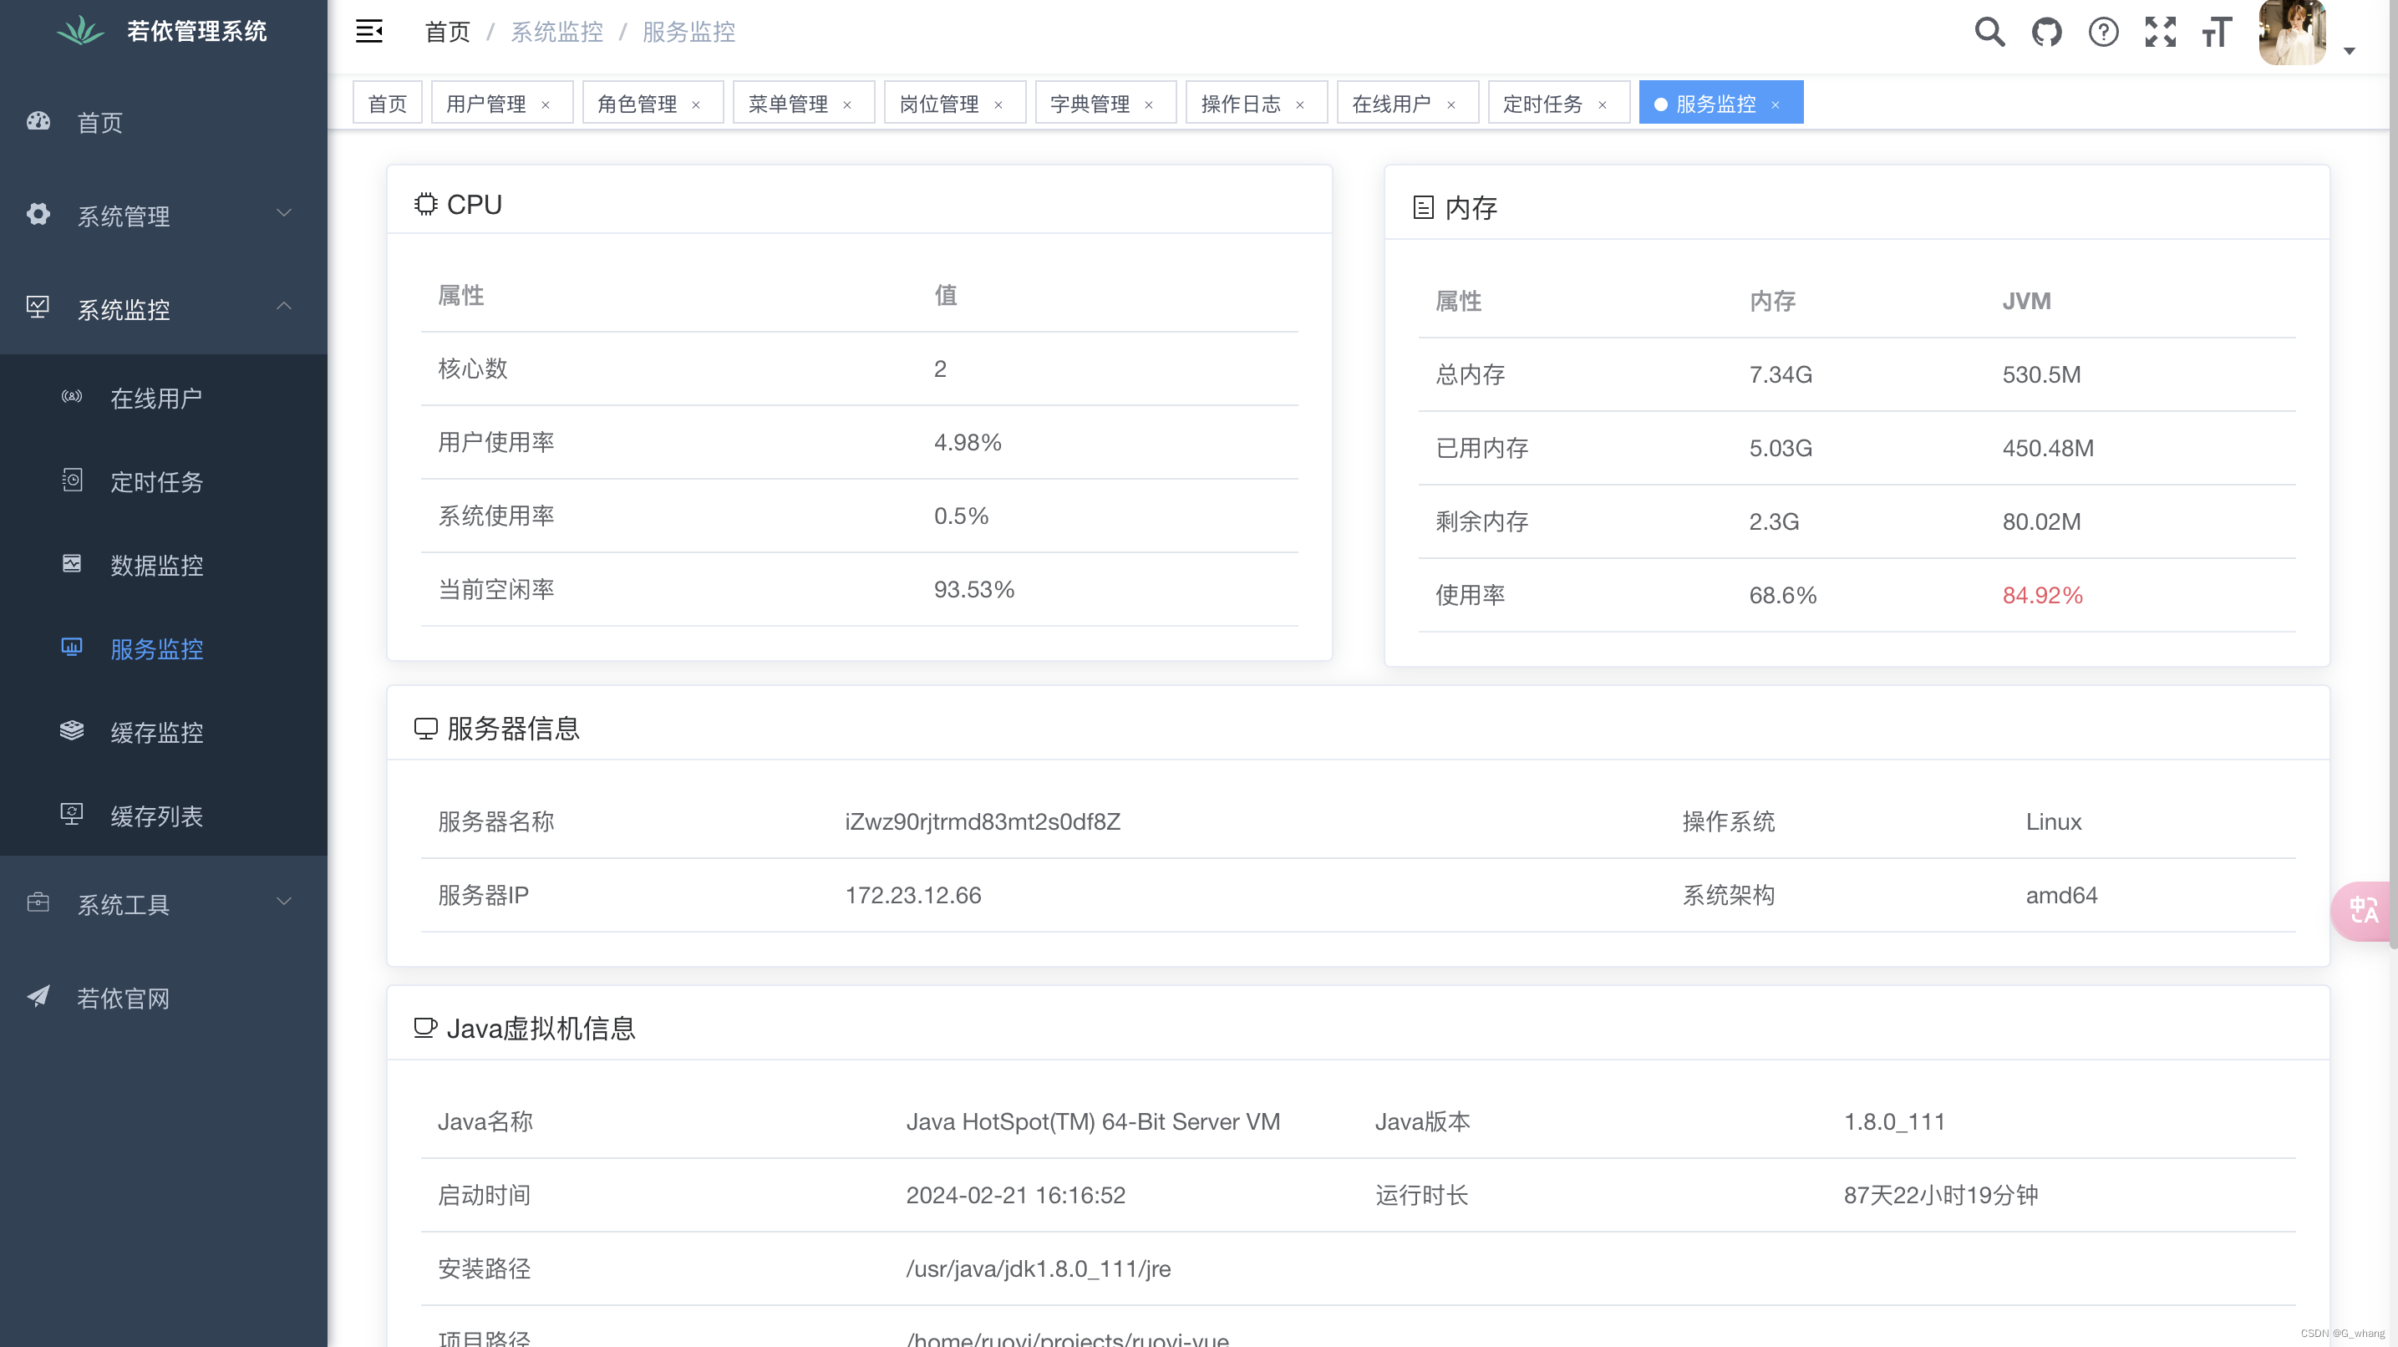
Task: Switch to the 操作日志 tab
Action: pyautogui.click(x=1240, y=104)
